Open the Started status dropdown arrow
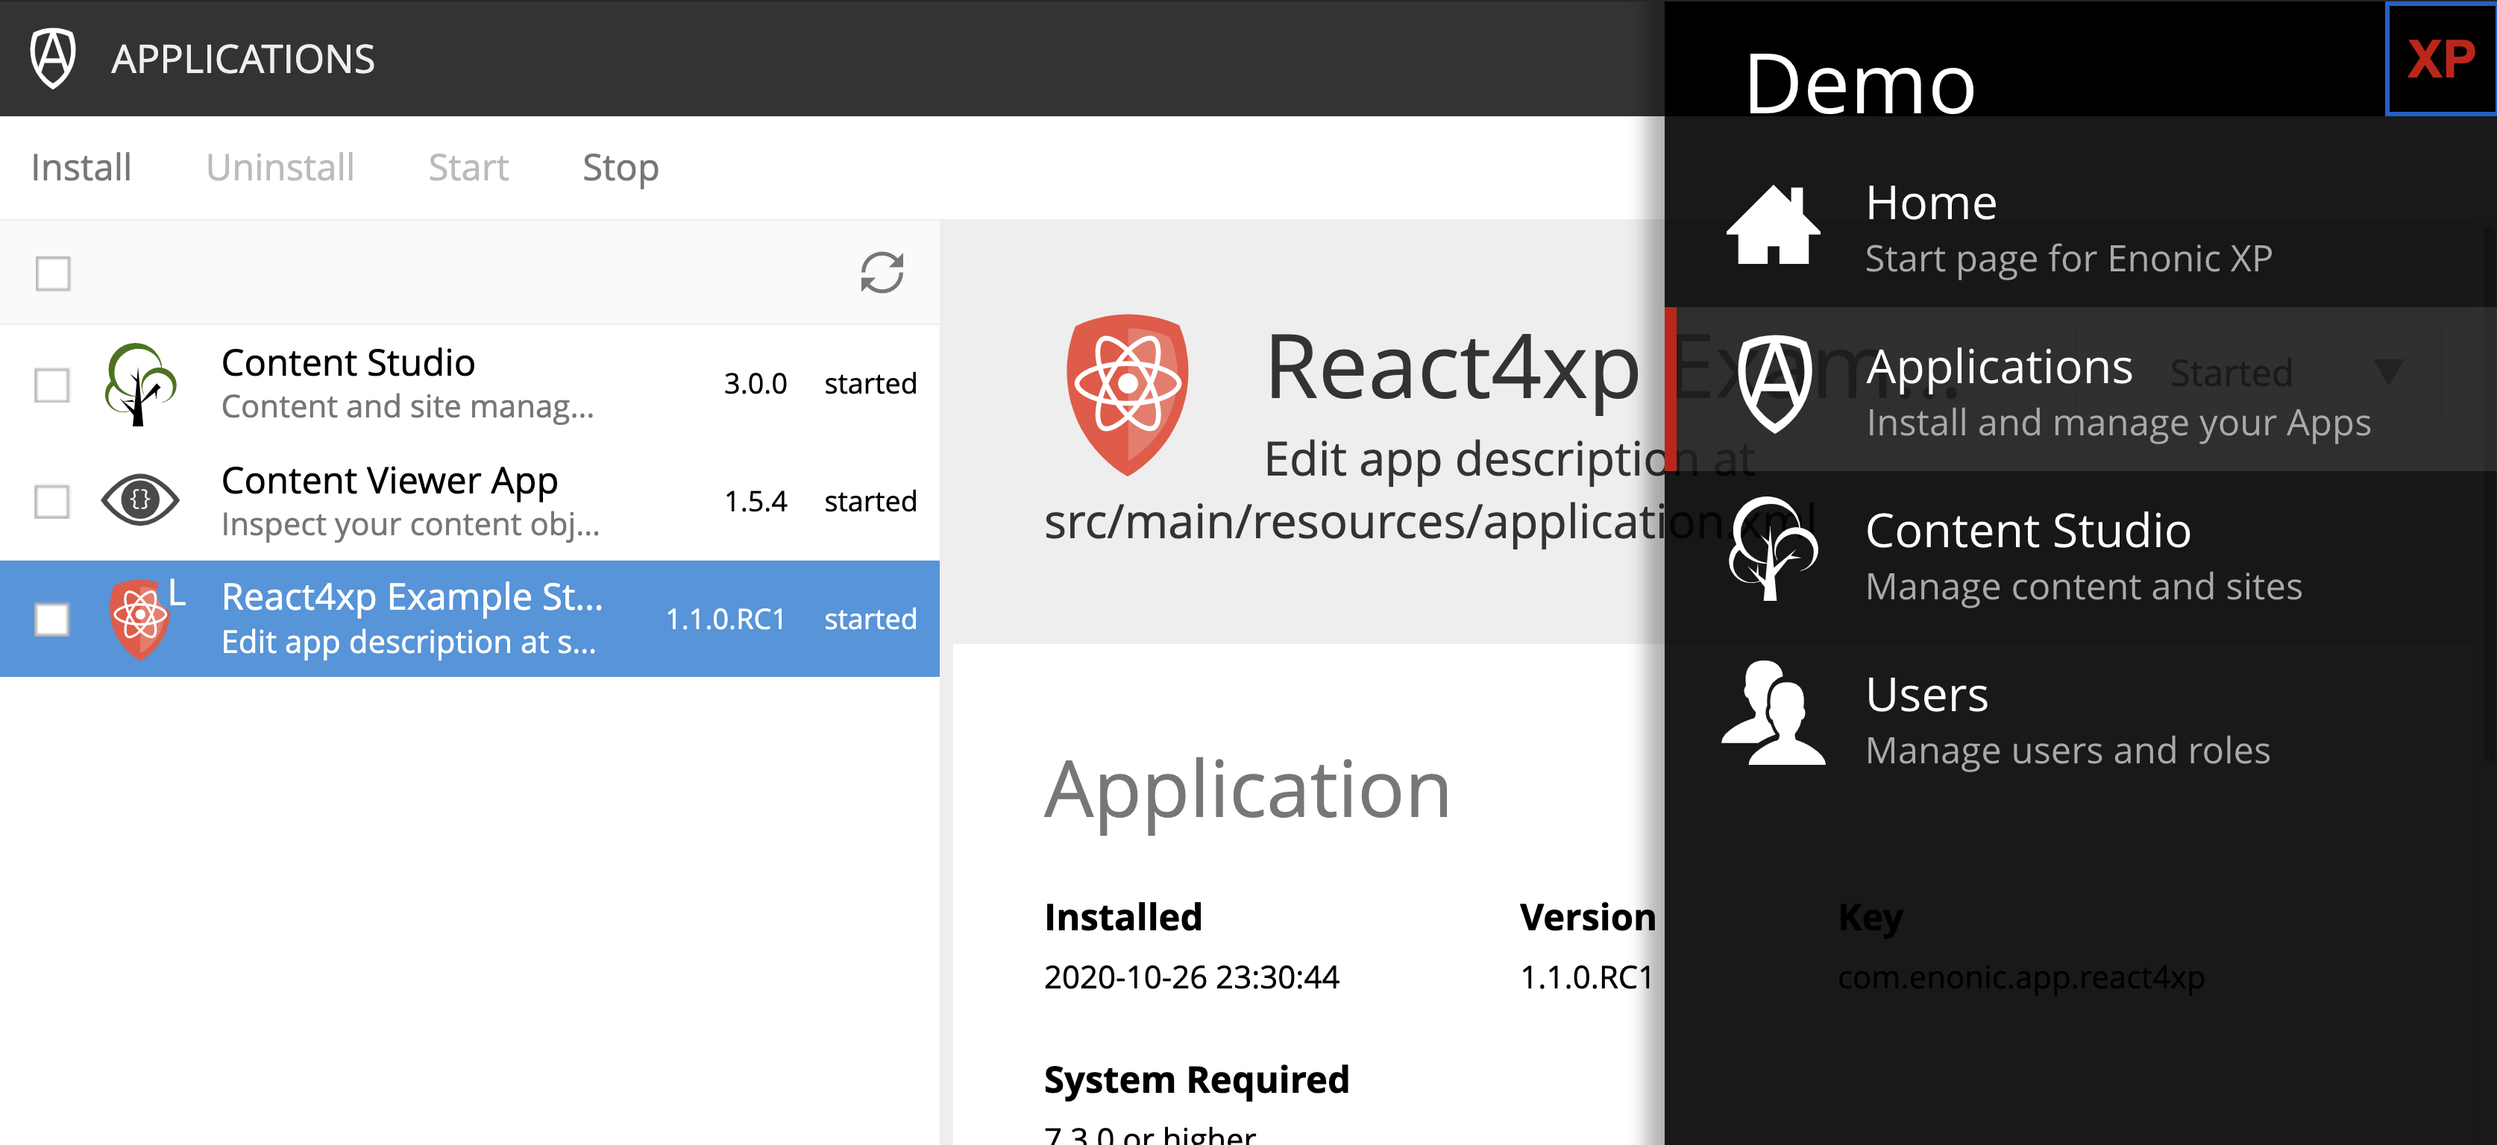This screenshot has height=1145, width=2497. [x=2388, y=371]
